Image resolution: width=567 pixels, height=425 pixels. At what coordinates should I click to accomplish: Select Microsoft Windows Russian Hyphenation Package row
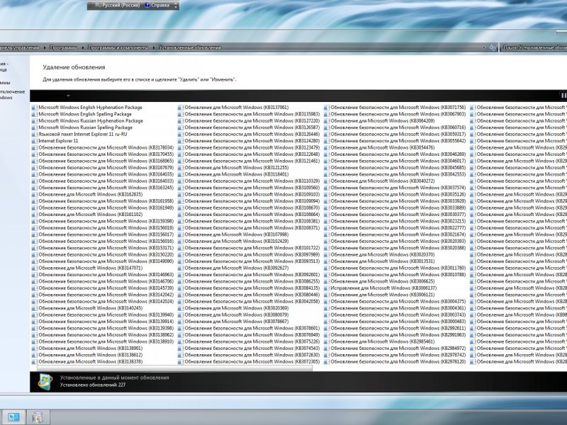pos(87,120)
